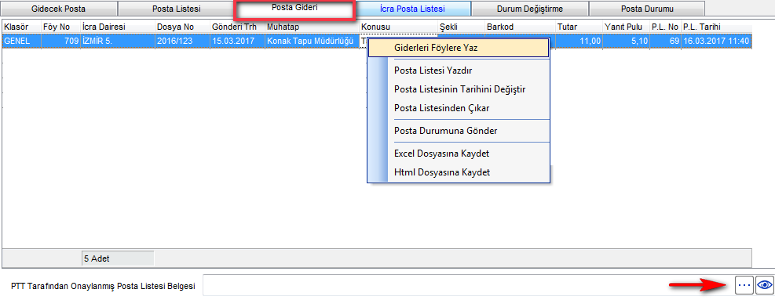Select the GENEL cell in the row
The image size is (775, 300).
22,42
